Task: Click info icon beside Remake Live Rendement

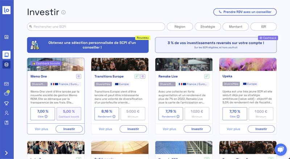Action: coord(178,117)
